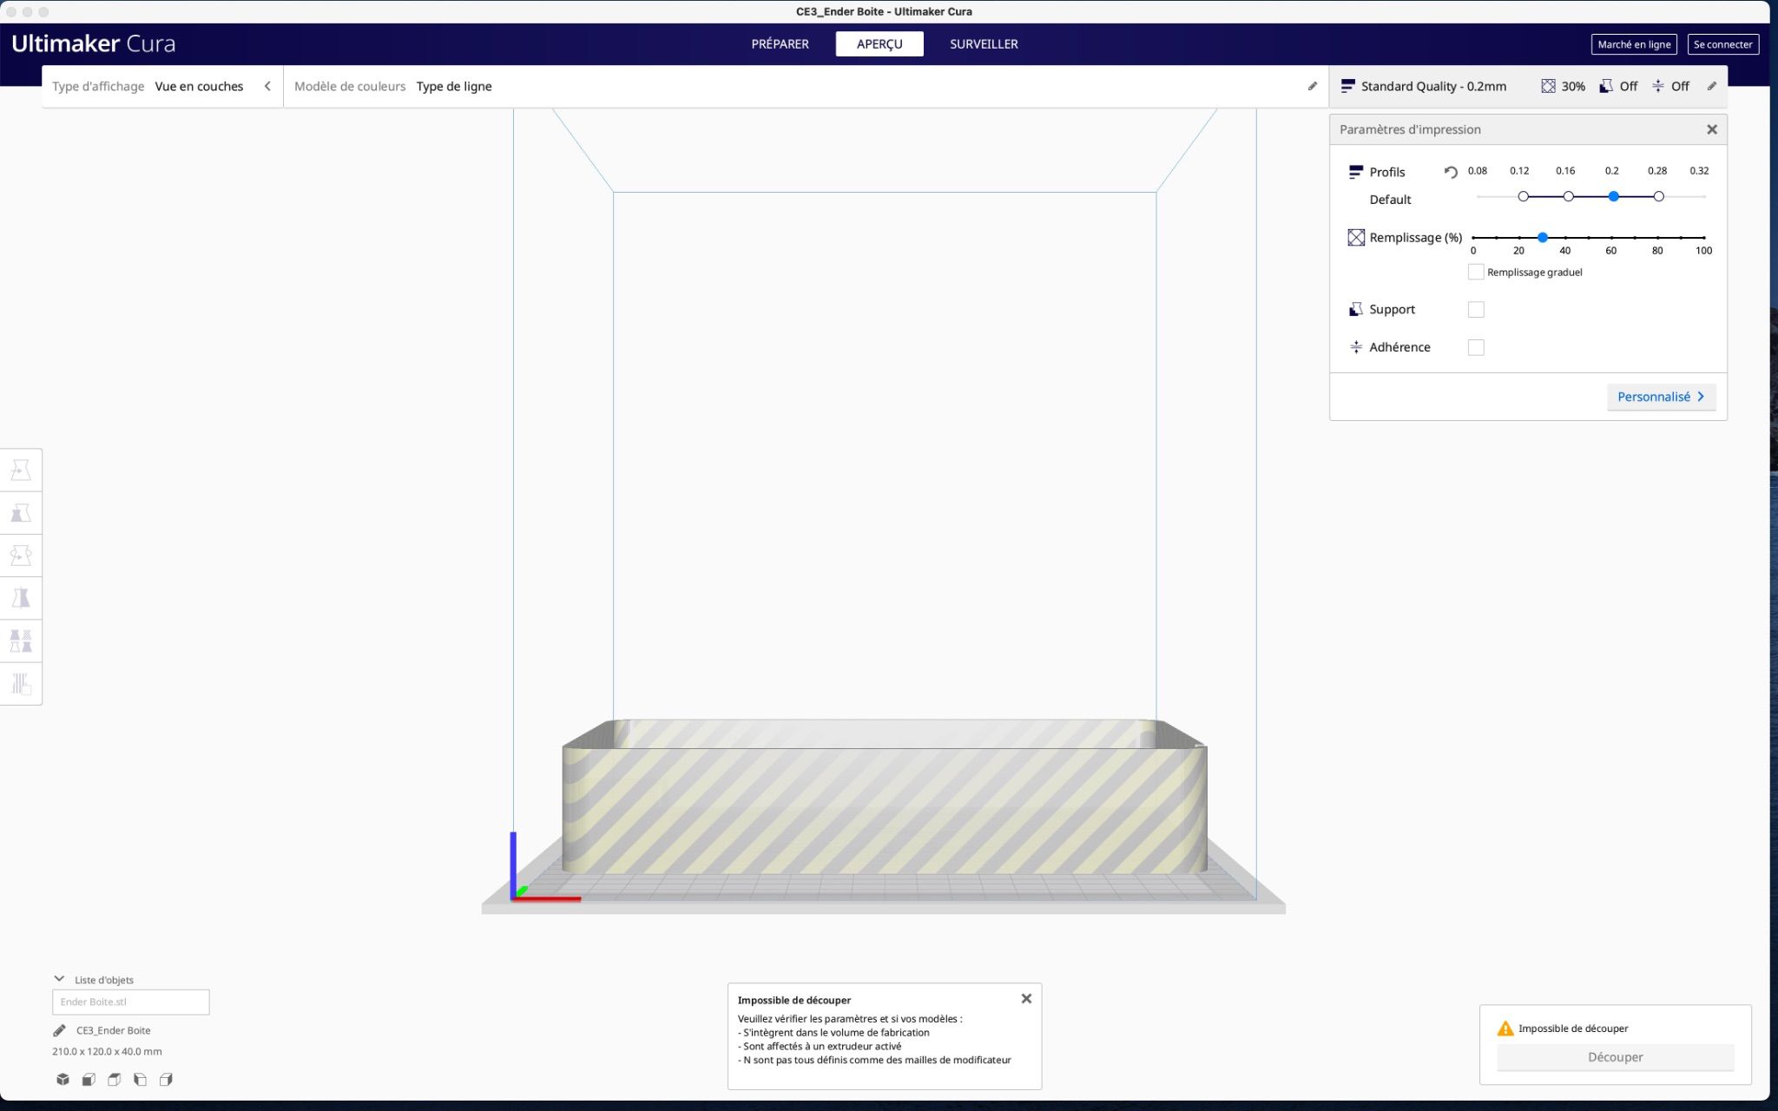
Task: Reset profile with the undo arrow icon
Action: coord(1451,172)
